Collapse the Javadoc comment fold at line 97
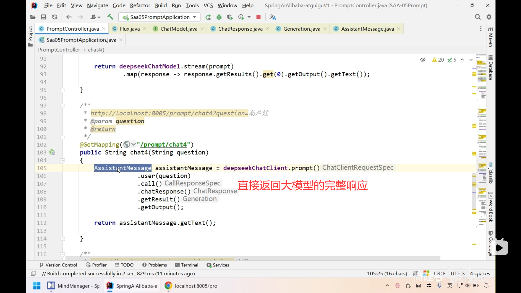Screen dimensions: 521x293 (63, 106)
